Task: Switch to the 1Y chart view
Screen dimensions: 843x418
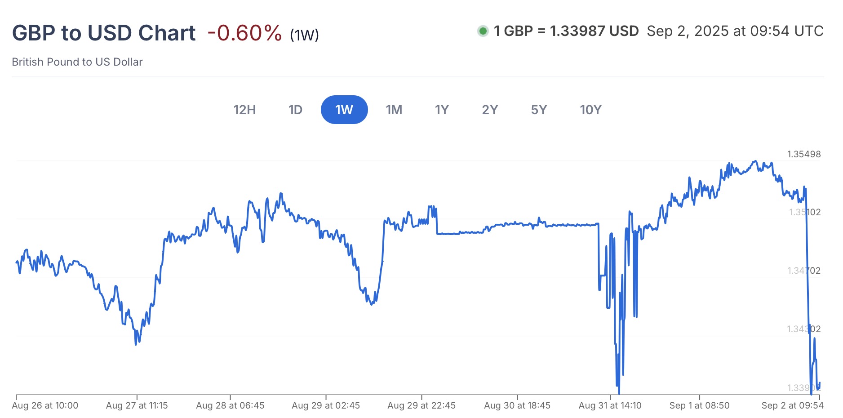Action: point(442,110)
